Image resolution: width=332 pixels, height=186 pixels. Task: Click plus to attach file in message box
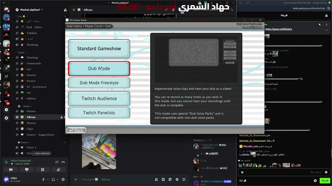[x=76, y=179]
